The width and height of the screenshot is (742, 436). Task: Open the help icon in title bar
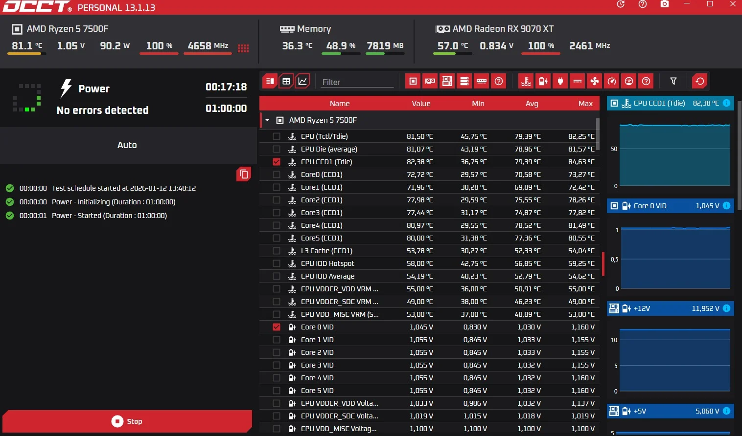coord(643,4)
